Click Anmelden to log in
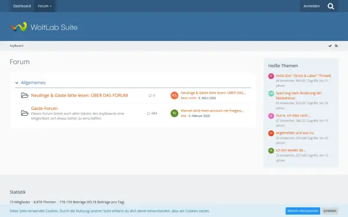348x217 pixels. click(311, 6)
